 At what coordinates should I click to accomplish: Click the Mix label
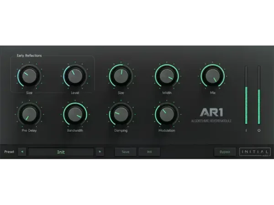(212, 93)
